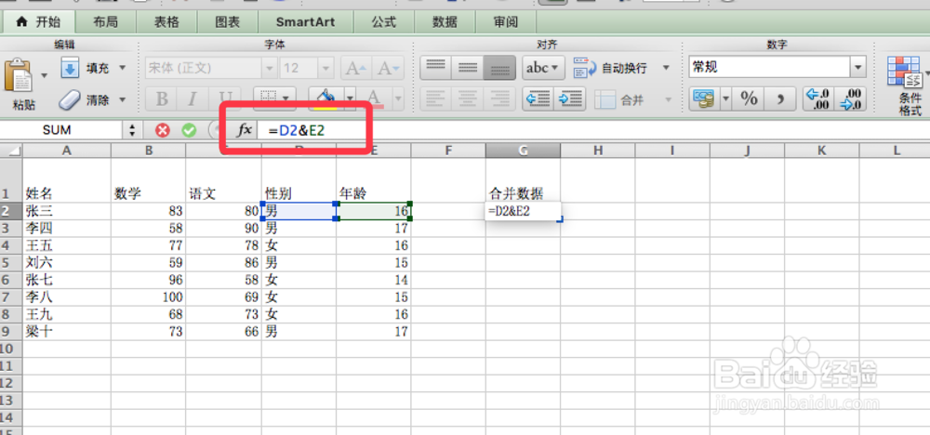This screenshot has height=435, width=930.
Task: Click the Fill Color paint bucket
Action: 325,99
